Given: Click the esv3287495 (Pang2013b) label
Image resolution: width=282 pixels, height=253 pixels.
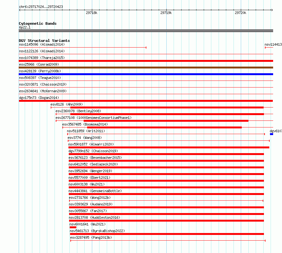Looking at the screenshot, I should click(91, 237).
